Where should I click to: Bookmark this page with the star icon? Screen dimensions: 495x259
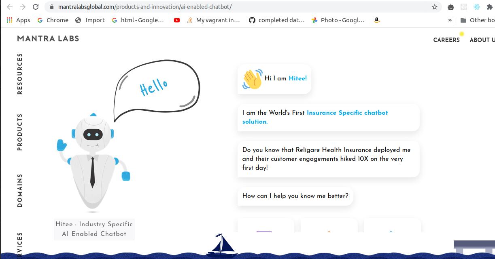click(435, 7)
